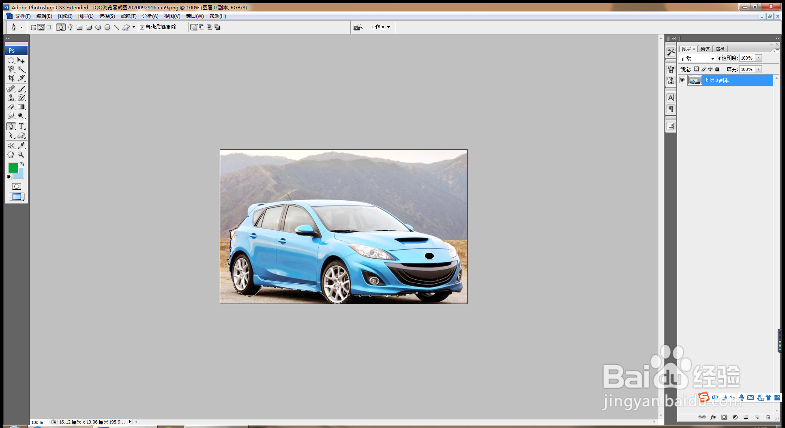Open the 文件(F) menu

[x=23, y=16]
